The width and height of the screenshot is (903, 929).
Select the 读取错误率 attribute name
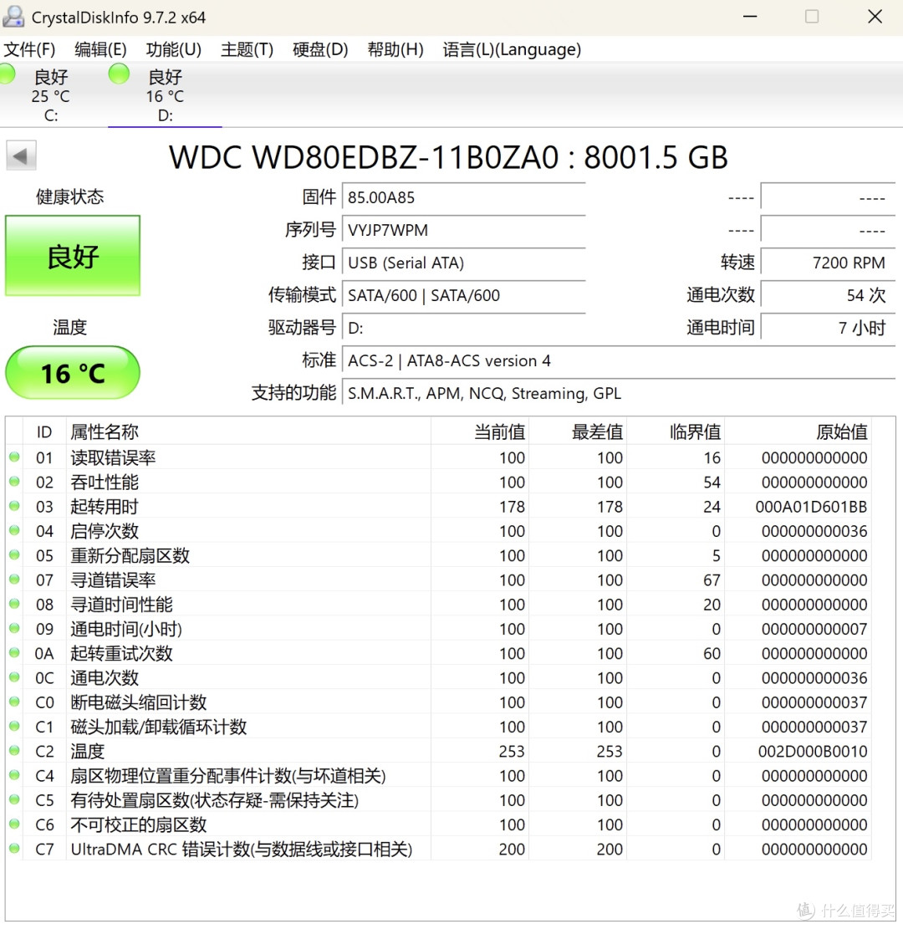pos(113,457)
